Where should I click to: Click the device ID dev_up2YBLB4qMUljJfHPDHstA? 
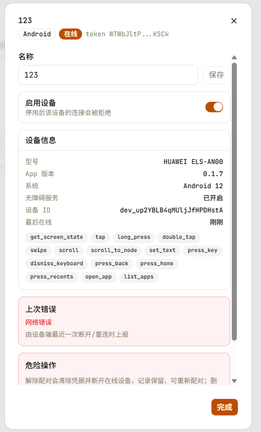171,210
